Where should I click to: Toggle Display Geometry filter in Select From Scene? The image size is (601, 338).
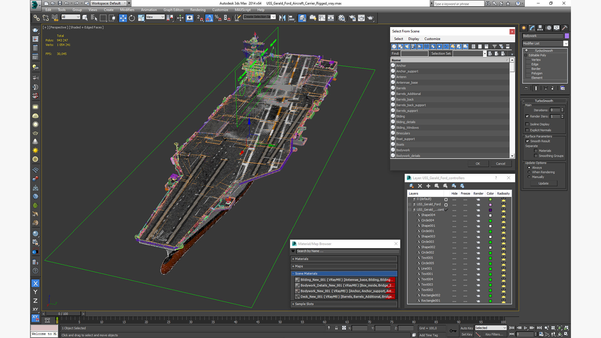click(394, 46)
